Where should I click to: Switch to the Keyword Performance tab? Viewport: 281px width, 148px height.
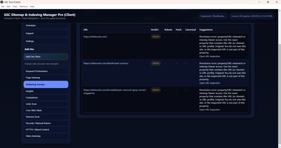(x=46, y=71)
